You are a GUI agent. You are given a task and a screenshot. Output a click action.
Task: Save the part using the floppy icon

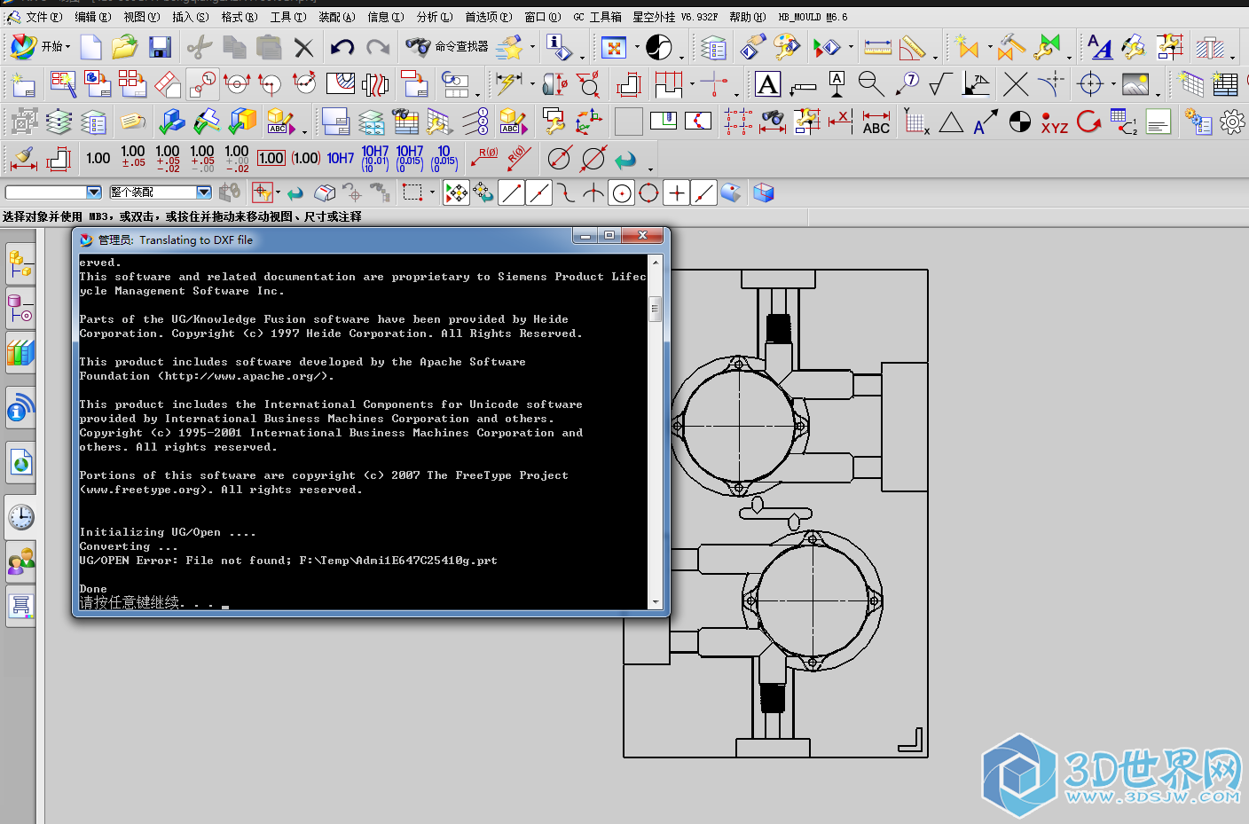160,47
